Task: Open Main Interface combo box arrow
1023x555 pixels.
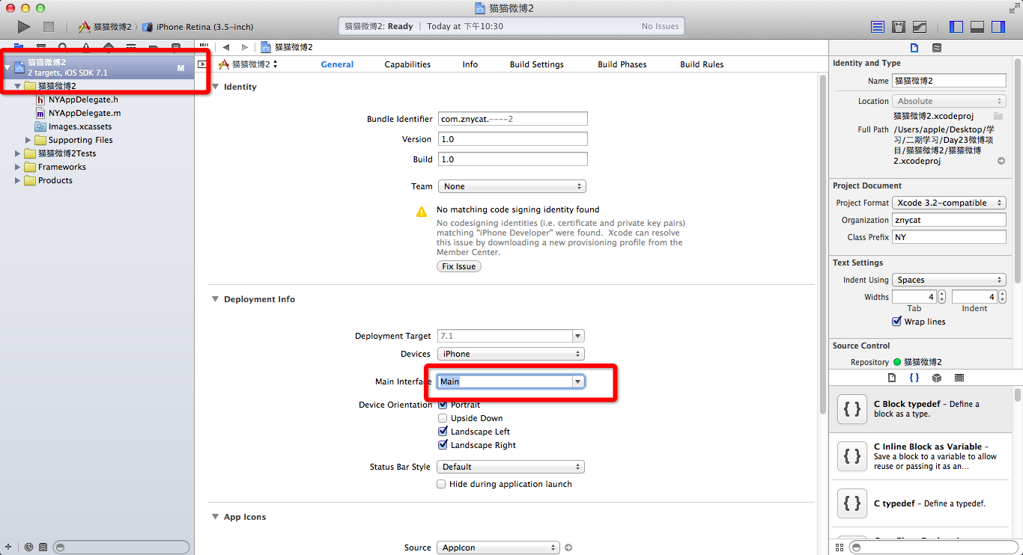Action: pos(577,381)
